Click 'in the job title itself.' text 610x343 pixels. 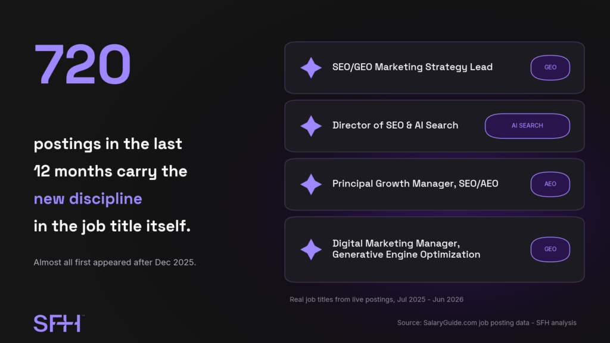112,226
